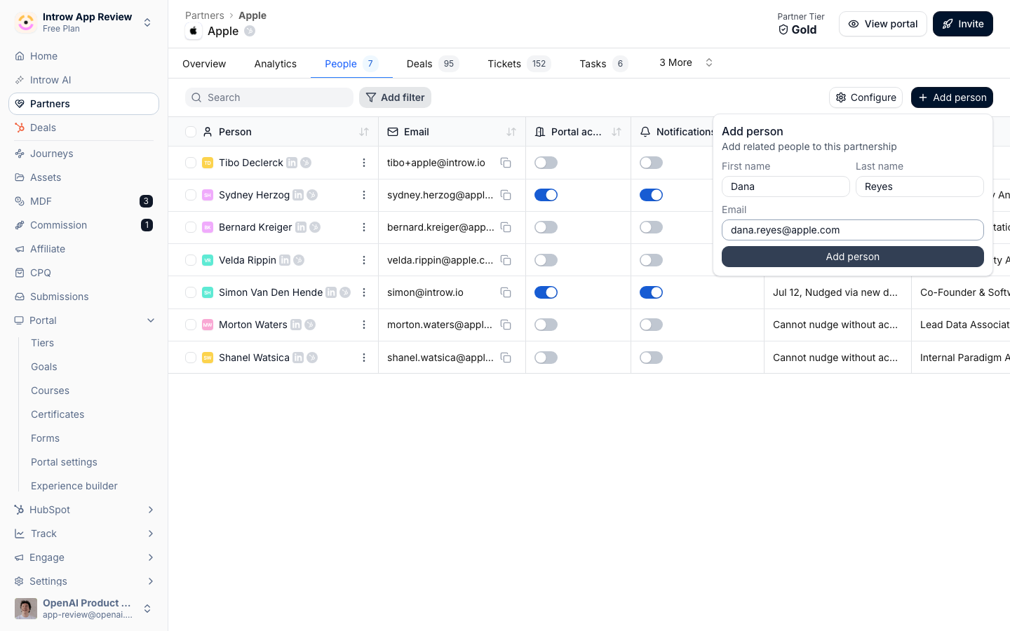The width and height of the screenshot is (1010, 631).
Task: Switch to the Overview tab
Action: pos(204,64)
